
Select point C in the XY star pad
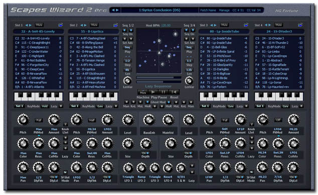pyautogui.click(x=163, y=64)
